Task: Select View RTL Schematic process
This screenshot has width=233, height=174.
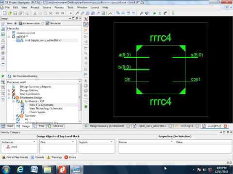Action: tap(41, 105)
